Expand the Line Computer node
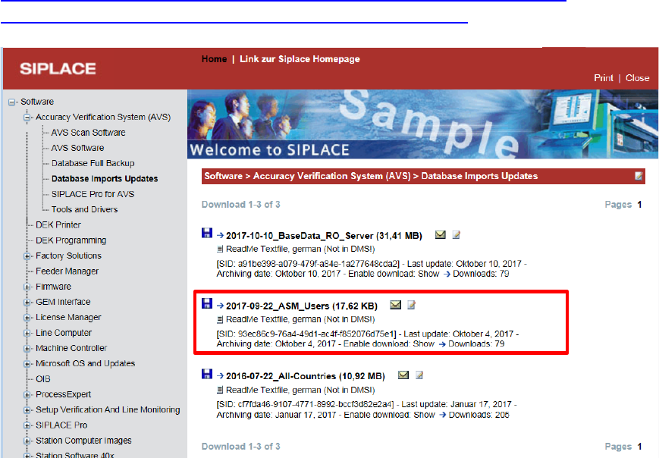The image size is (659, 458). [27, 333]
